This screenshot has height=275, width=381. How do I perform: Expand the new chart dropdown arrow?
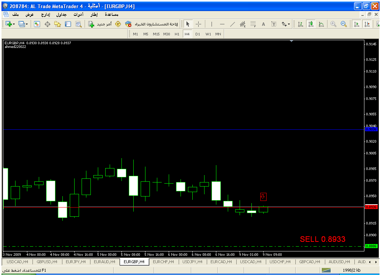pyautogui.click(x=14, y=24)
